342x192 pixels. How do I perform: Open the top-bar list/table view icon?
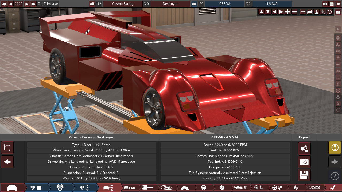click(332, 4)
